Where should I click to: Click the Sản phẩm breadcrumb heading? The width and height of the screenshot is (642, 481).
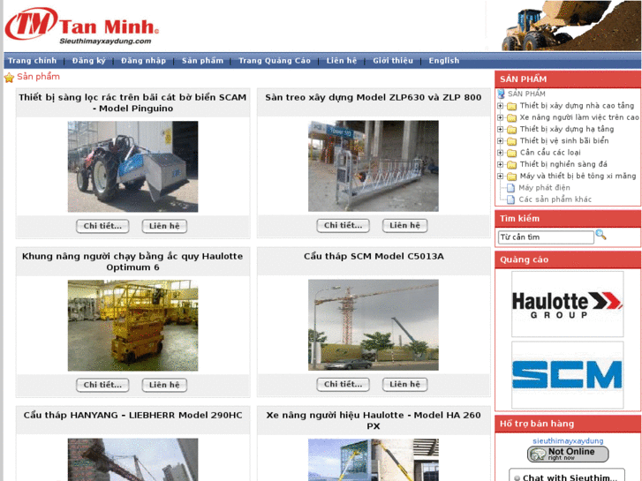tap(38, 77)
